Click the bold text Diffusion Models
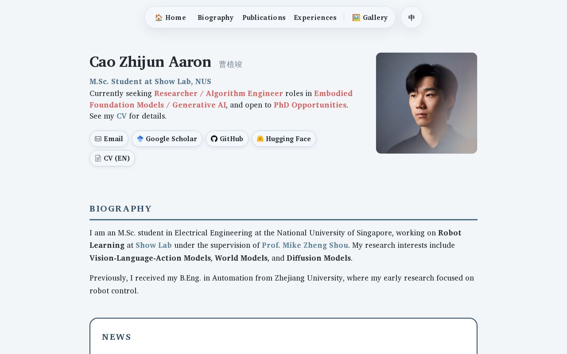 [318, 258]
